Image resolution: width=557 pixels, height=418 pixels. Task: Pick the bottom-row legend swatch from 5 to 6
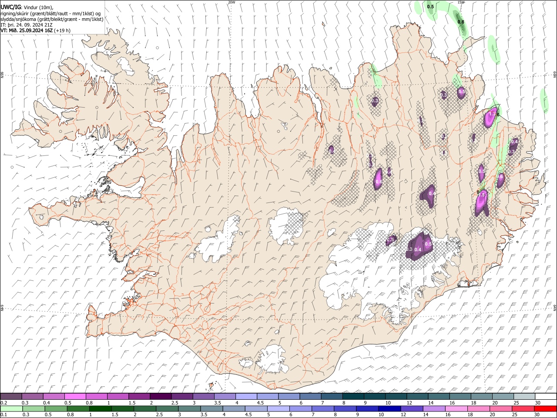(x=278, y=409)
